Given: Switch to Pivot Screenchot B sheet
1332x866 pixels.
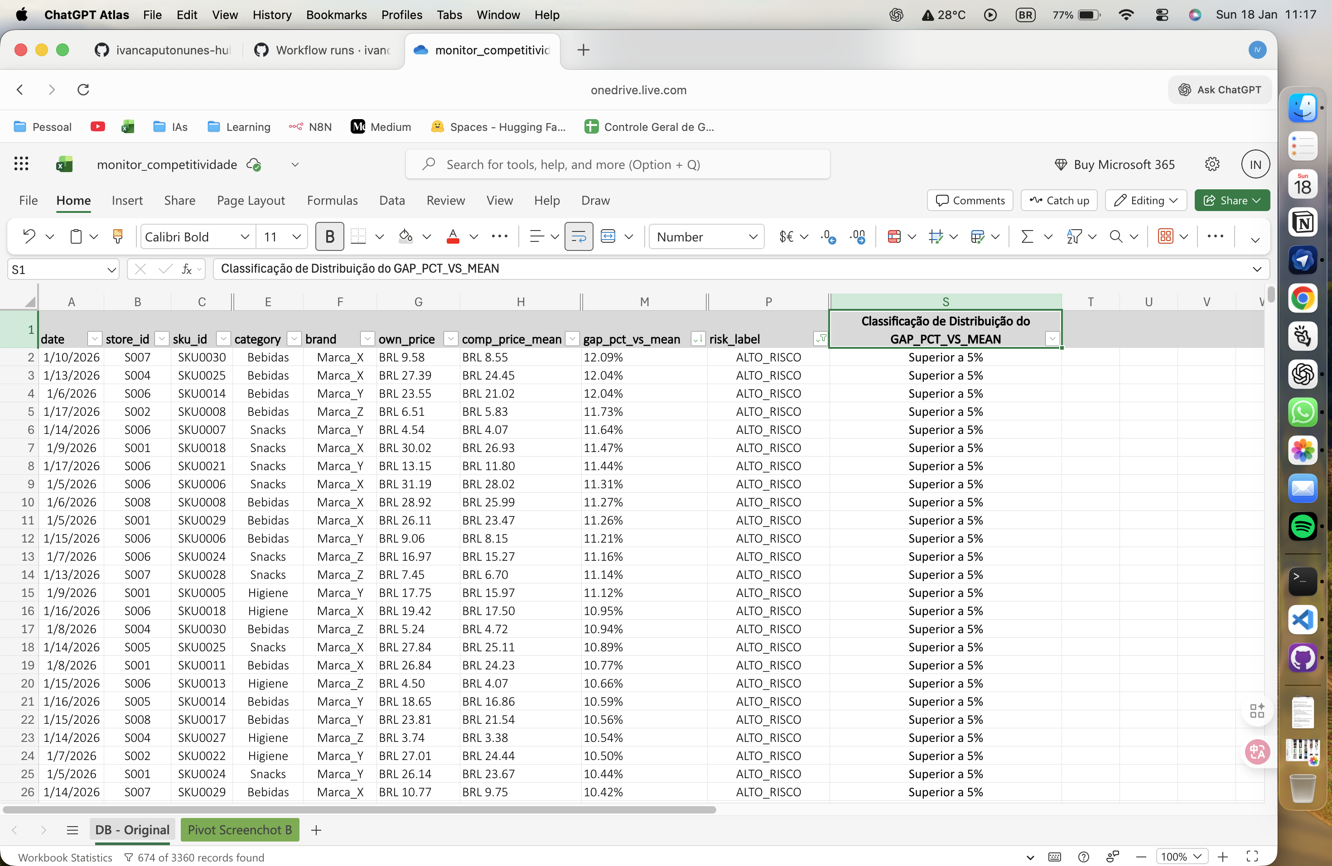Looking at the screenshot, I should click(240, 830).
